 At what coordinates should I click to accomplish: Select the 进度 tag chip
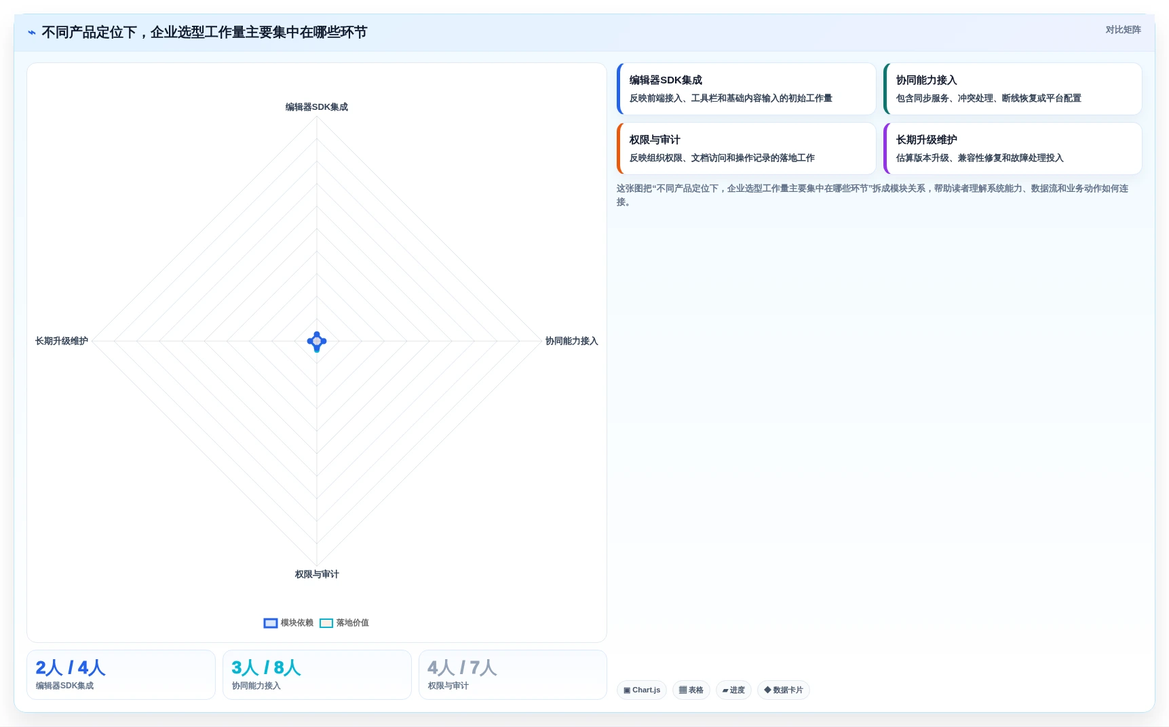coord(733,690)
